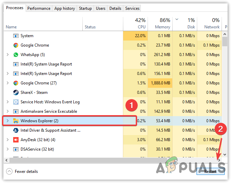Click the 1,888.0 MB memory cell

[160, 83]
